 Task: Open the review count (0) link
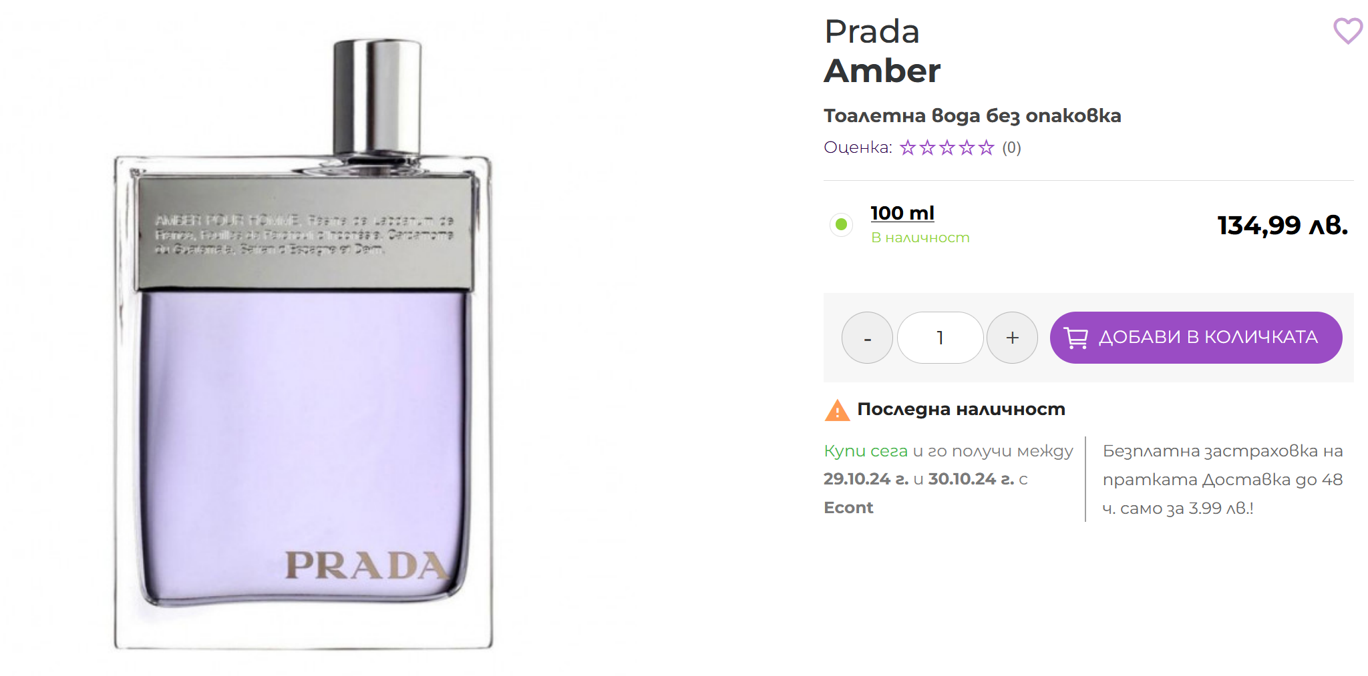1011,147
